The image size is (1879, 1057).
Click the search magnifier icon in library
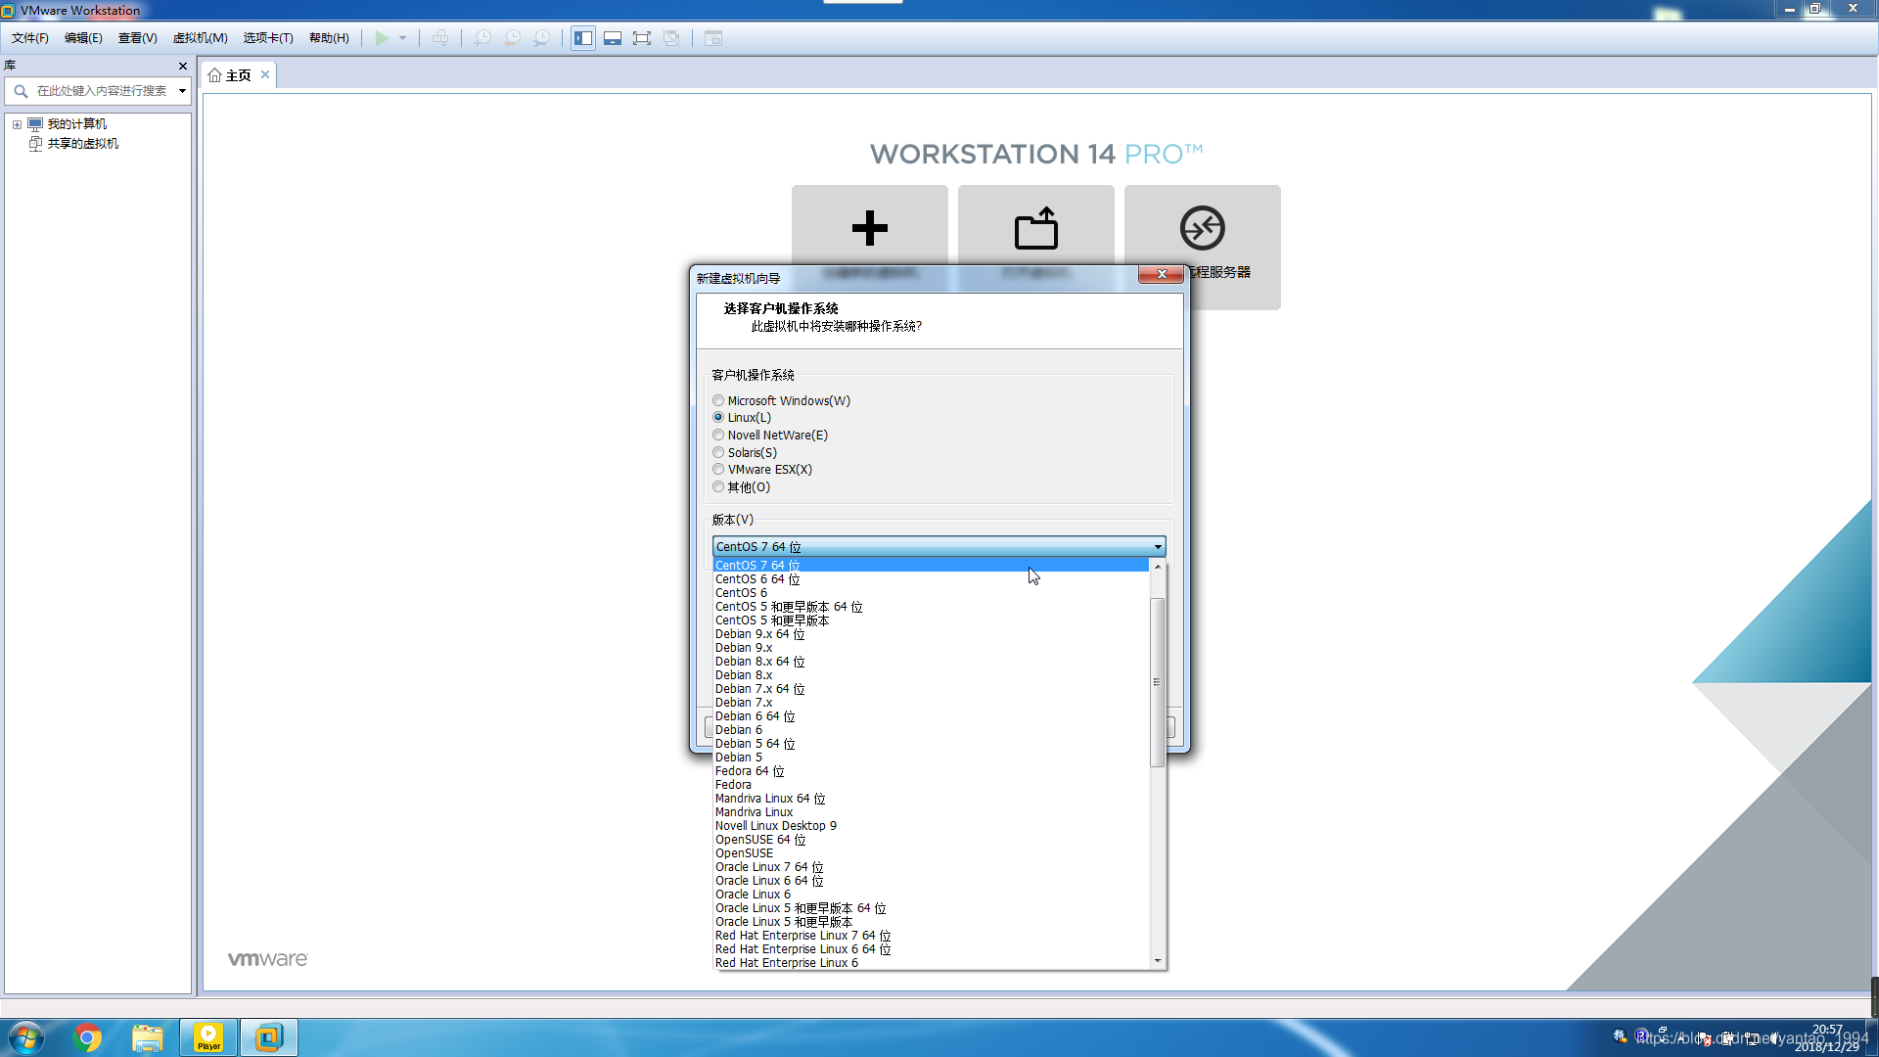[21, 91]
